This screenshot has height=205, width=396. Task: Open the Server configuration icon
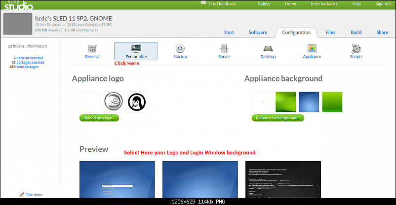point(224,49)
